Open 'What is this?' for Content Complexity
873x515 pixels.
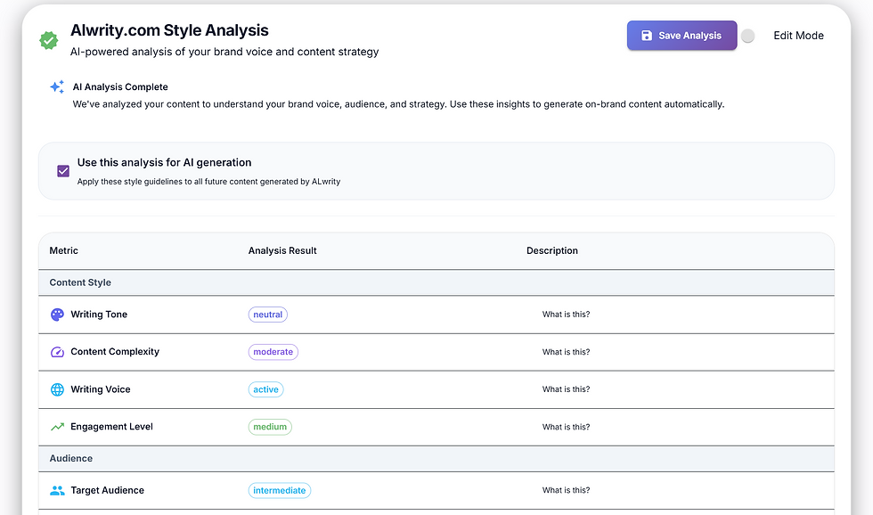(x=567, y=352)
